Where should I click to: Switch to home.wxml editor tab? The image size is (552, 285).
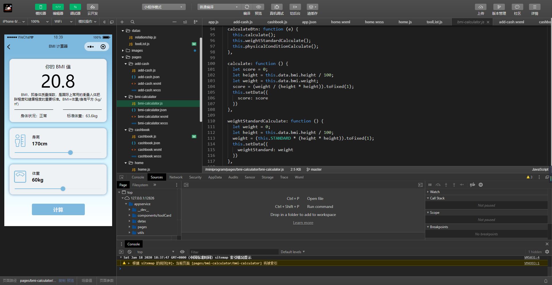click(x=340, y=22)
